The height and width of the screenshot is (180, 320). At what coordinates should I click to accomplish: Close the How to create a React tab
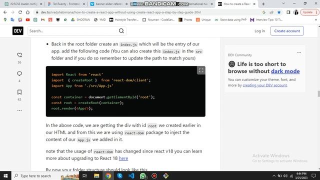pos(254,4)
